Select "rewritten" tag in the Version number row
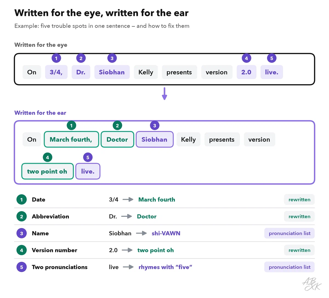The width and height of the screenshot is (329, 298). (x=299, y=250)
